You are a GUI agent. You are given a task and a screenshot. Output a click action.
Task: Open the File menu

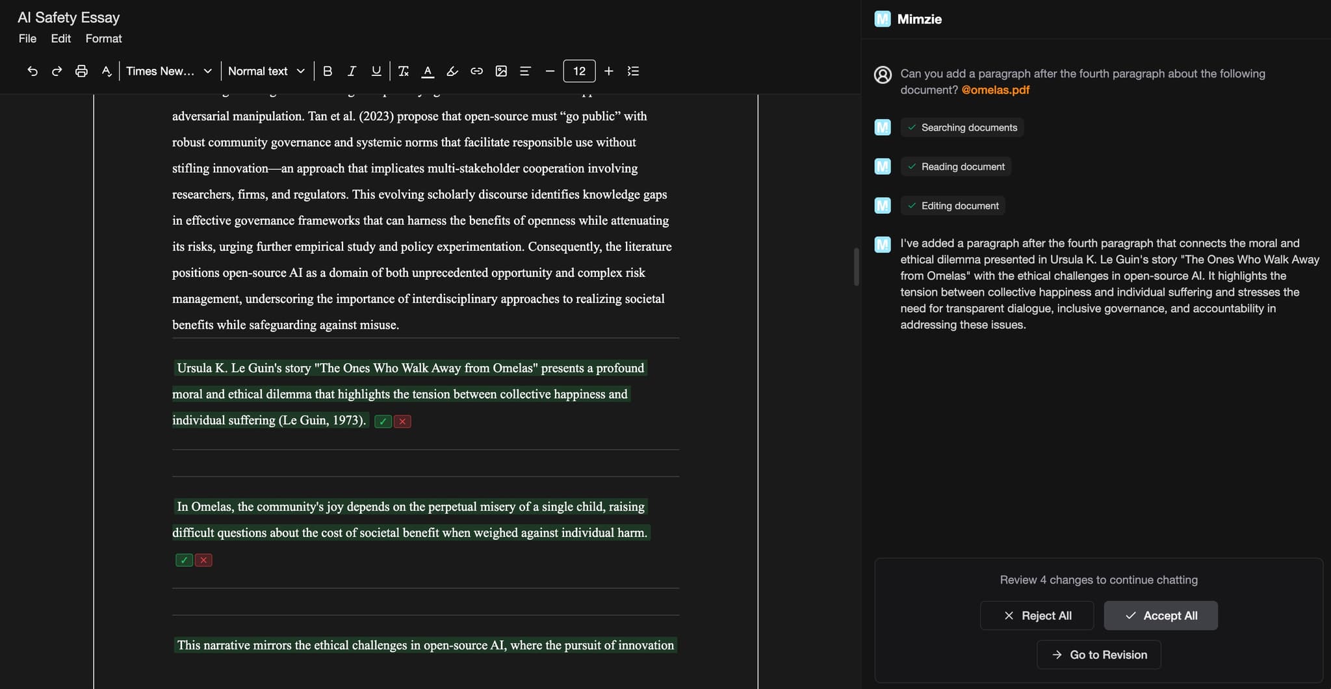(x=27, y=38)
